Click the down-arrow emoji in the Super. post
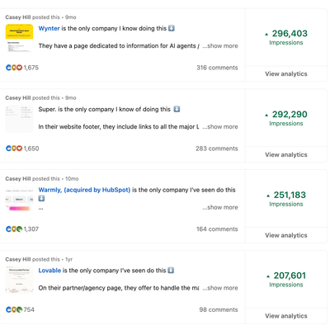Image resolution: width=330 pixels, height=330 pixels. (x=177, y=109)
